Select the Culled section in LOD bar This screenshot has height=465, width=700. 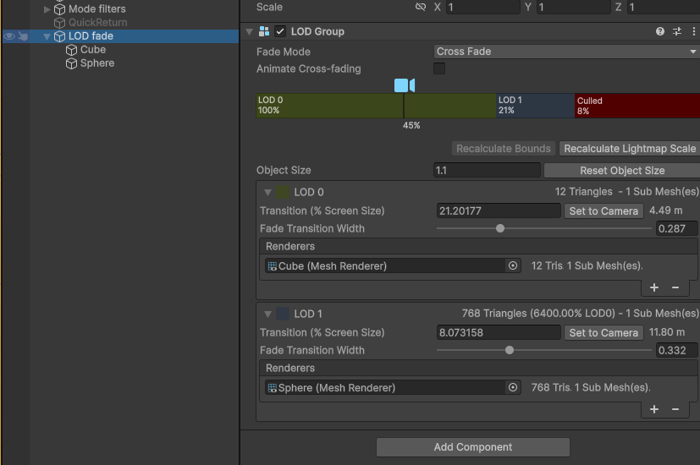[x=637, y=105]
